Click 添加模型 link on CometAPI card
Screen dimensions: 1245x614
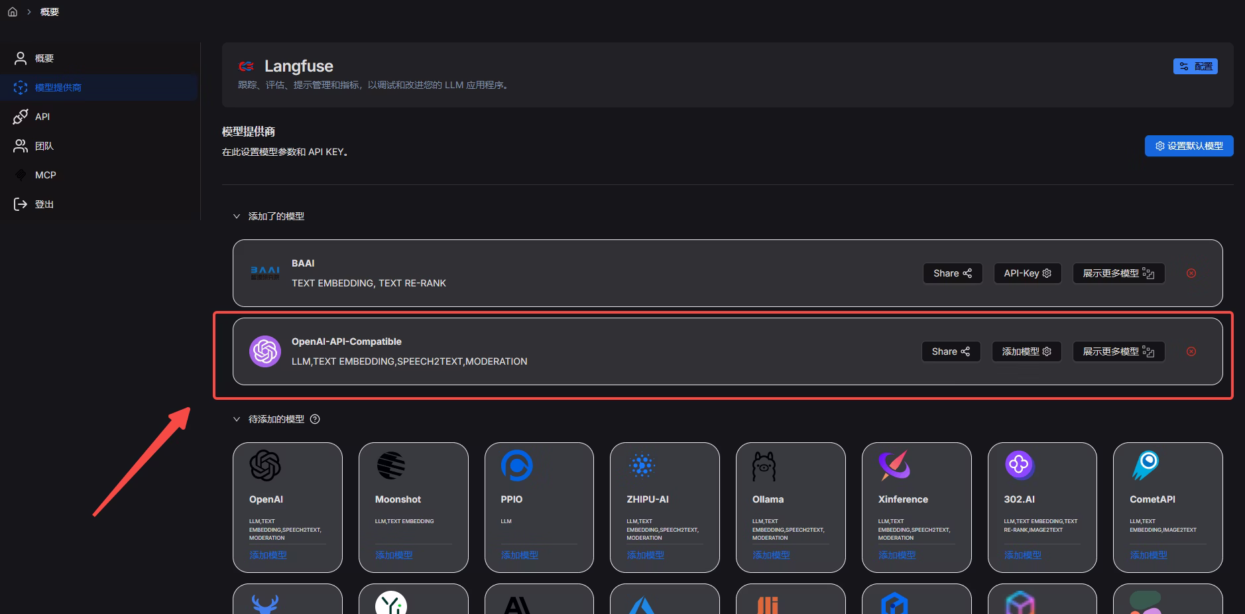[x=1148, y=555]
